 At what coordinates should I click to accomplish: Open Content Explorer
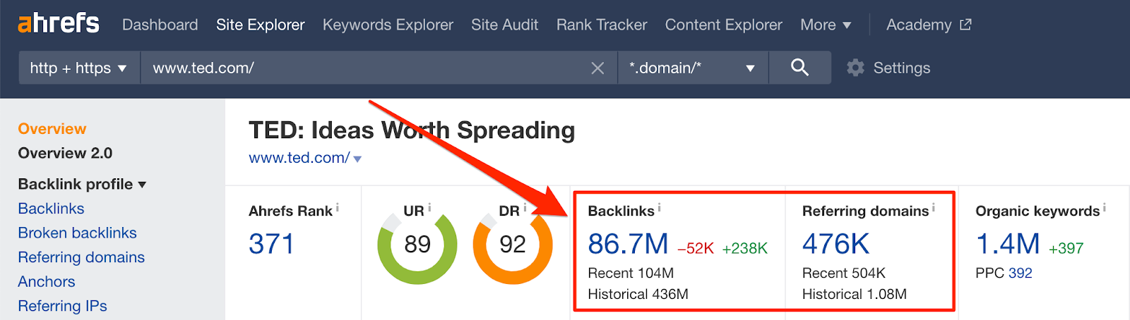pos(724,25)
